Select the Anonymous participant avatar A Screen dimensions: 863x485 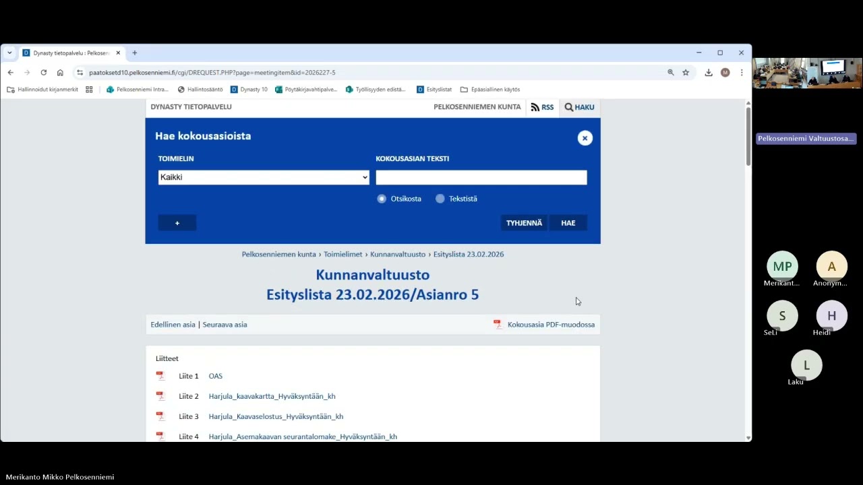coord(832,267)
